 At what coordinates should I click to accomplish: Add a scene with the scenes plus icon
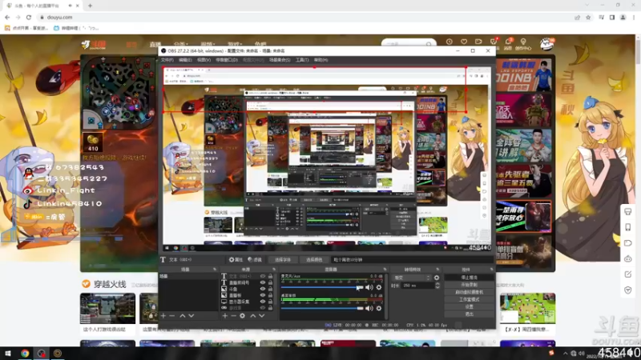[163, 316]
